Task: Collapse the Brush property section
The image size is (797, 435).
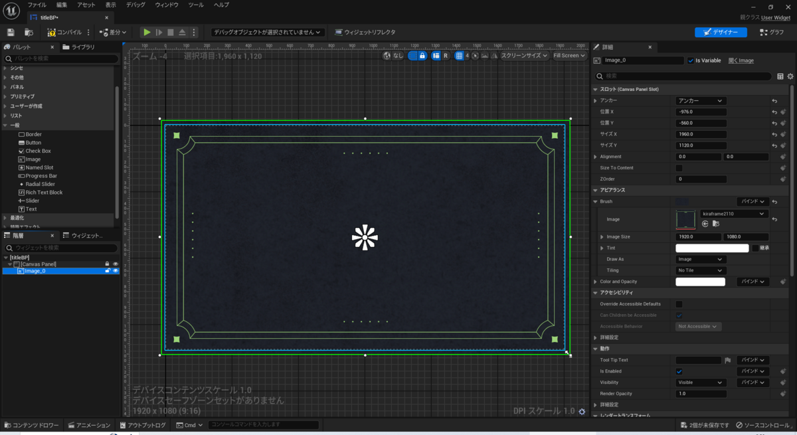Action: coord(595,201)
